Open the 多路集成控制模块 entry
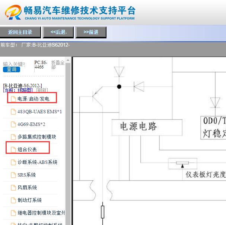The width and height of the screenshot is (226, 225). [37, 137]
